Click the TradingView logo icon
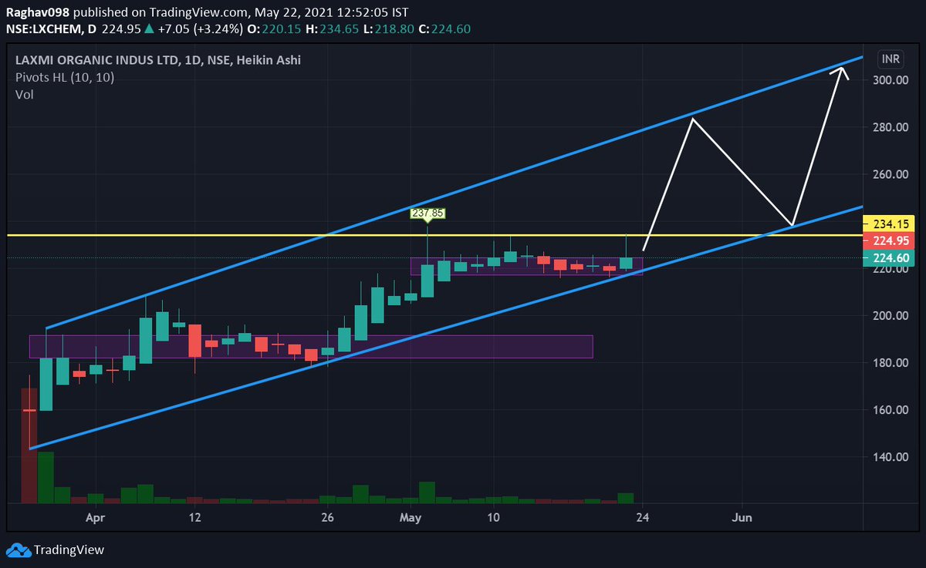The height and width of the screenshot is (568, 926). click(x=18, y=550)
